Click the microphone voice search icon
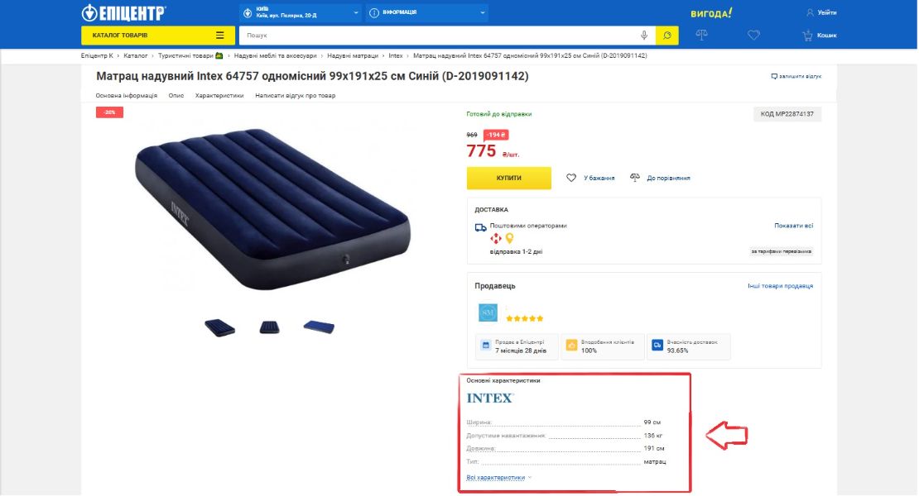The height and width of the screenshot is (496, 919). [643, 35]
